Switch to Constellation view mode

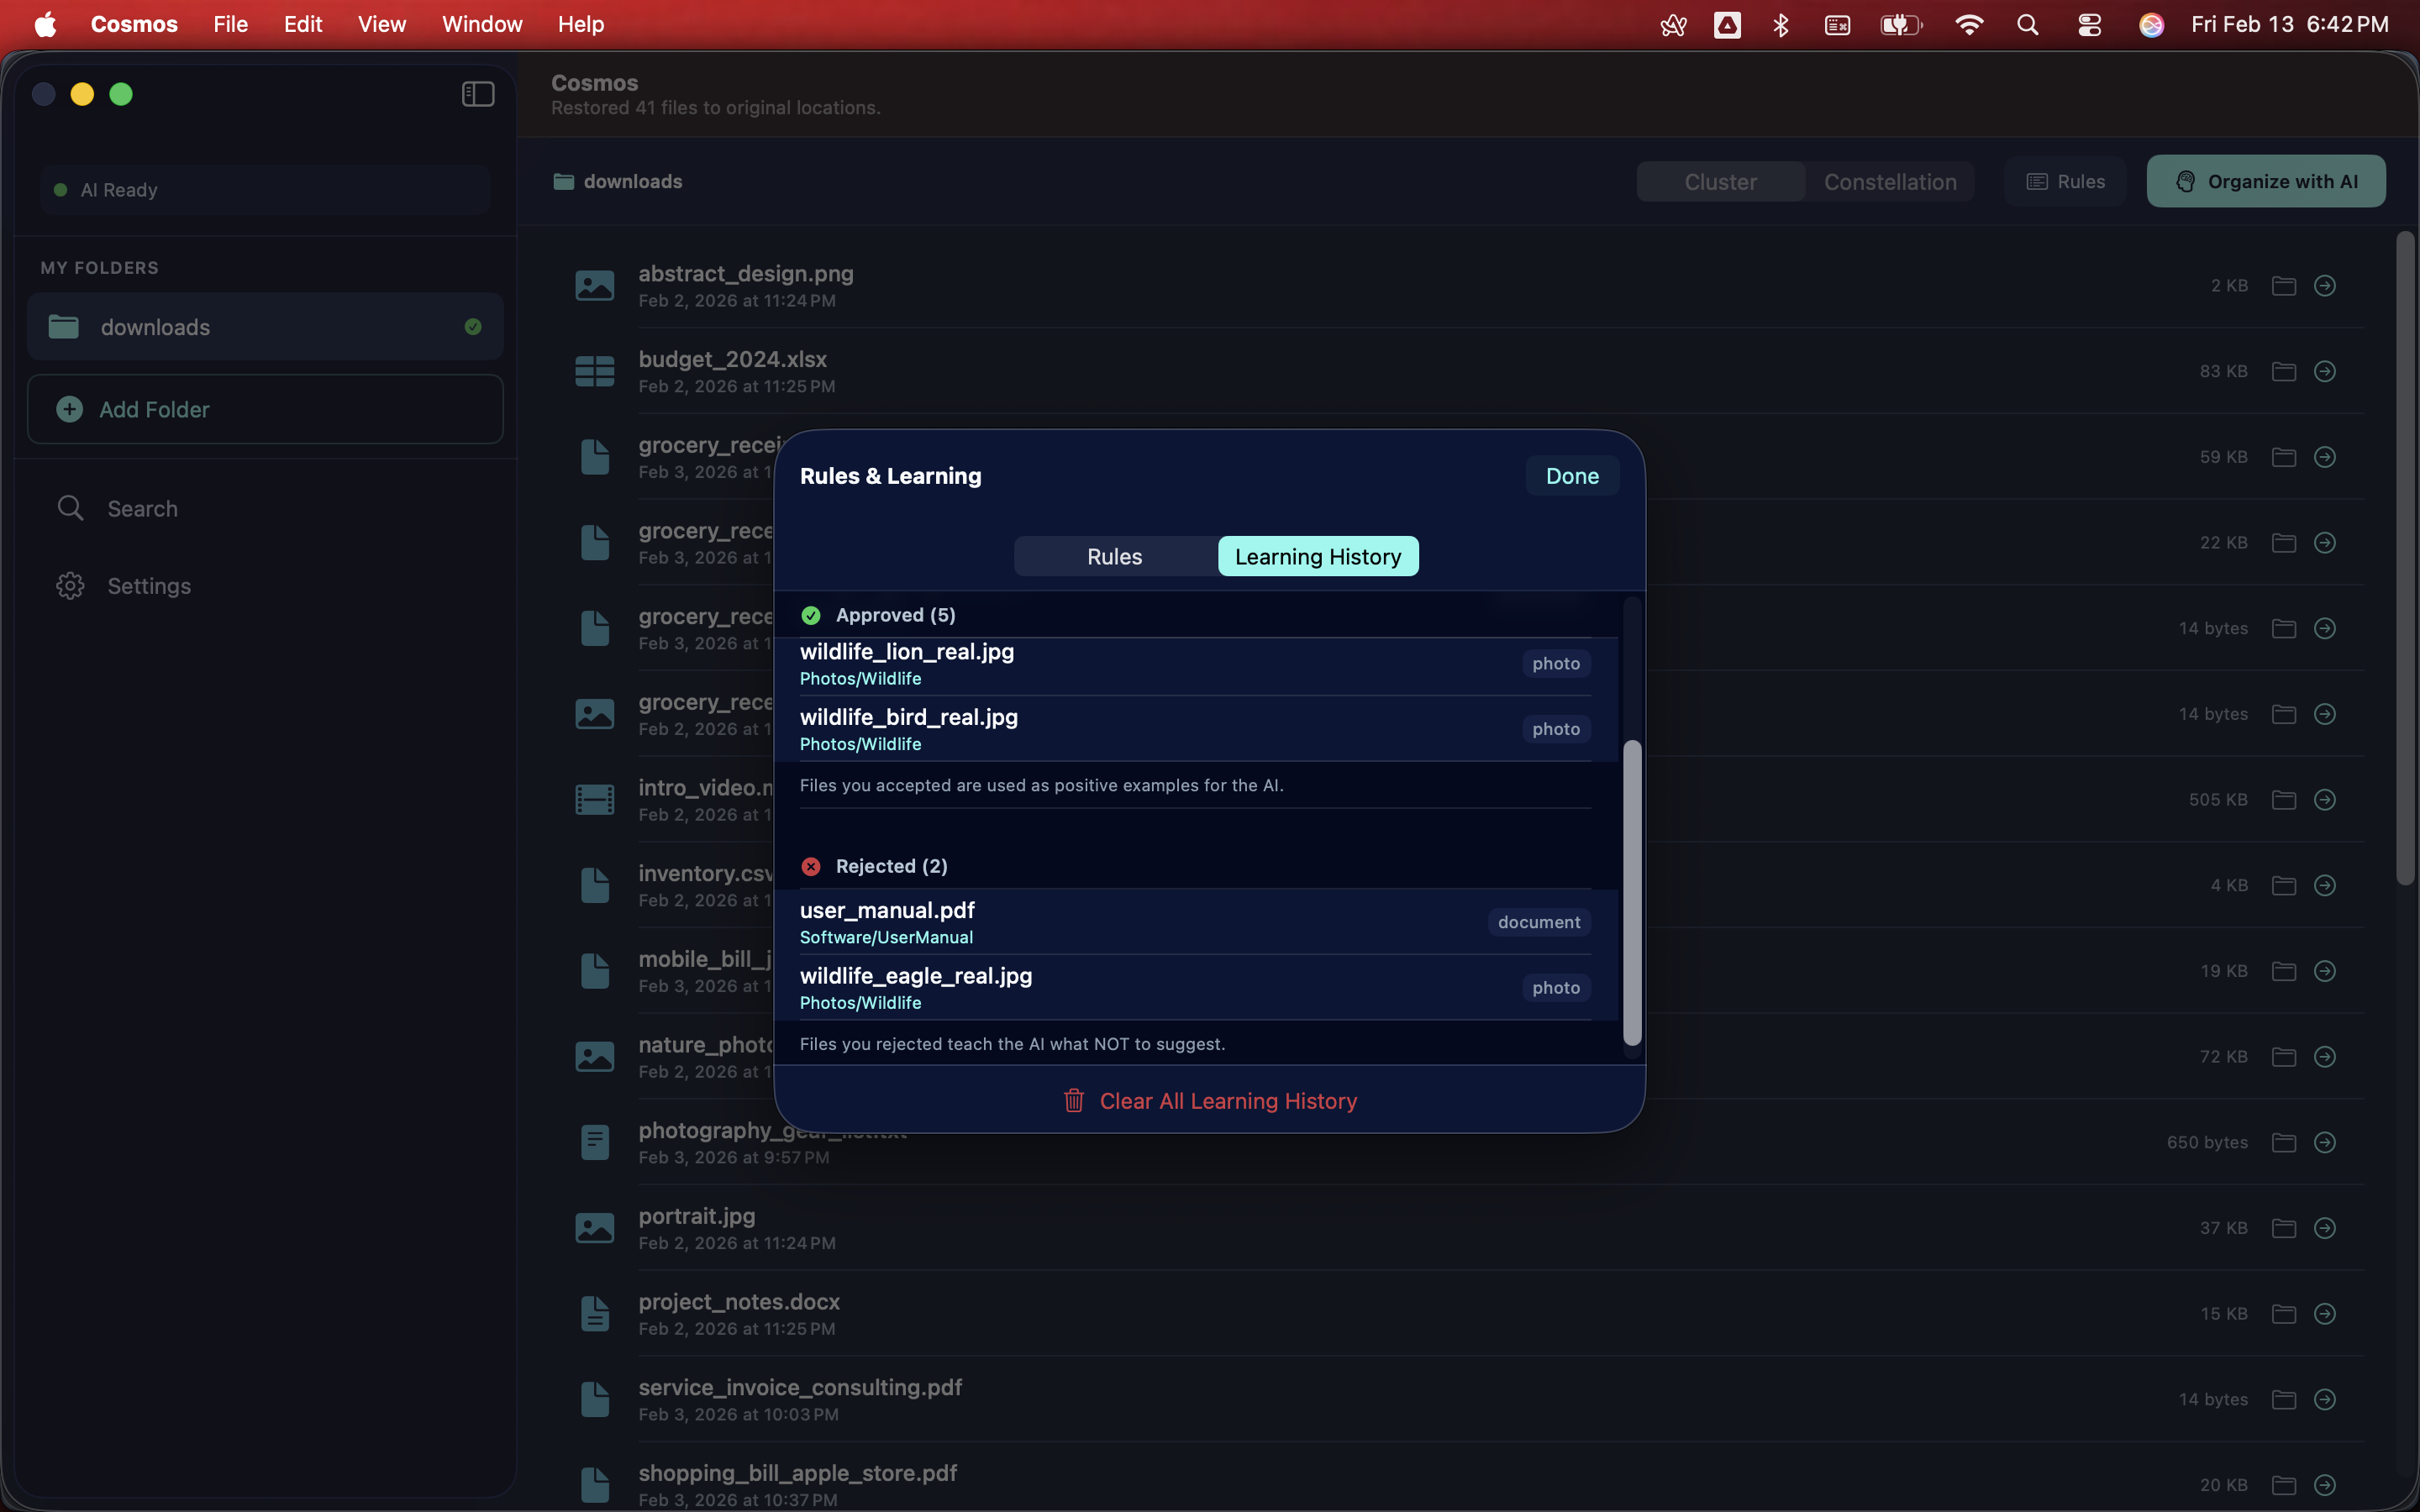[x=1890, y=182]
